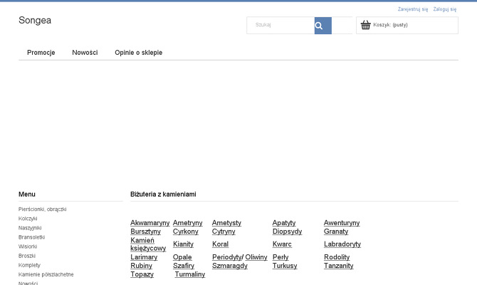The image size is (477, 285).
Task: Go to Songea home logo
Action: 35,20
